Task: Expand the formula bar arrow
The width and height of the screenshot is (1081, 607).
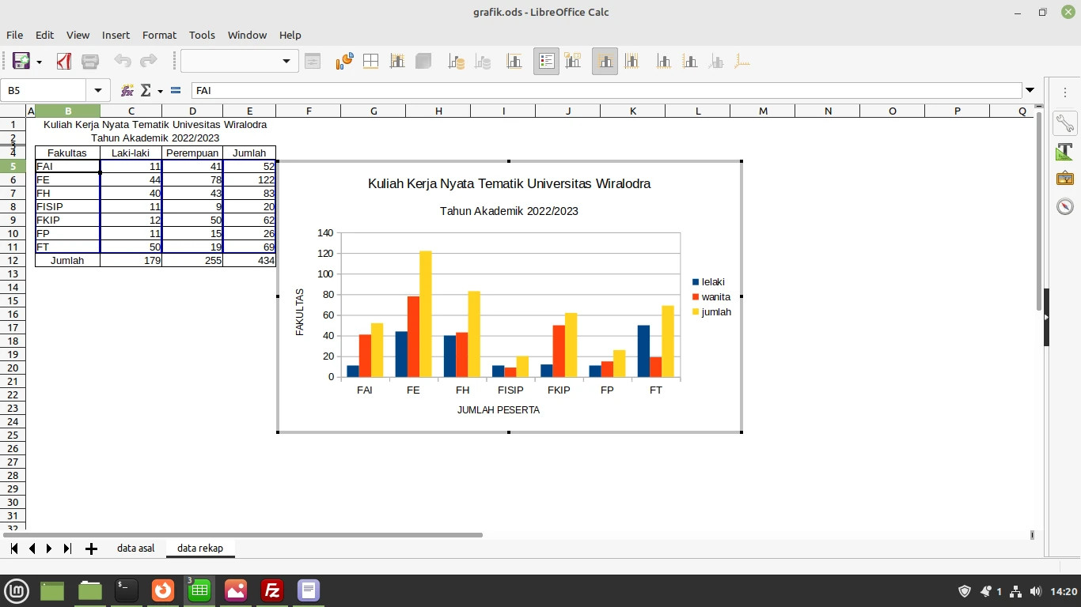Action: pos(1030,91)
